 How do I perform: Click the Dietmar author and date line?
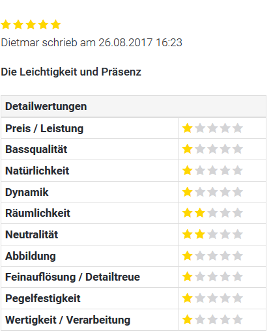tap(91, 42)
